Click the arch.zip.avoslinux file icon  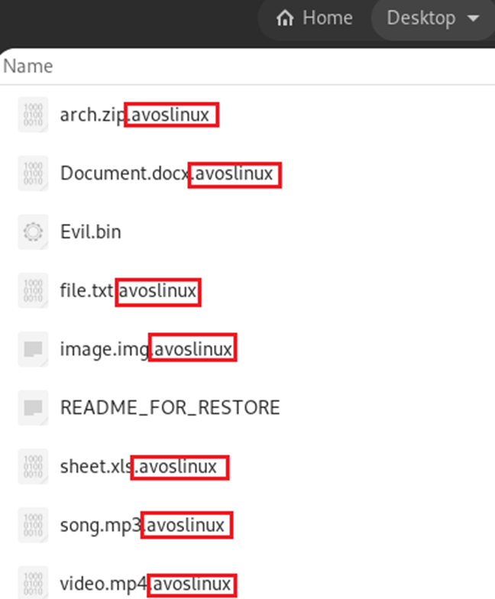(x=33, y=115)
